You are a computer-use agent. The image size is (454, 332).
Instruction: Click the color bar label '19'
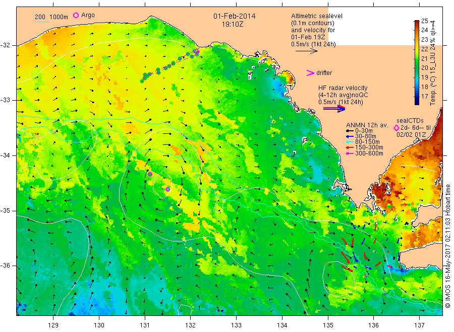point(424,77)
